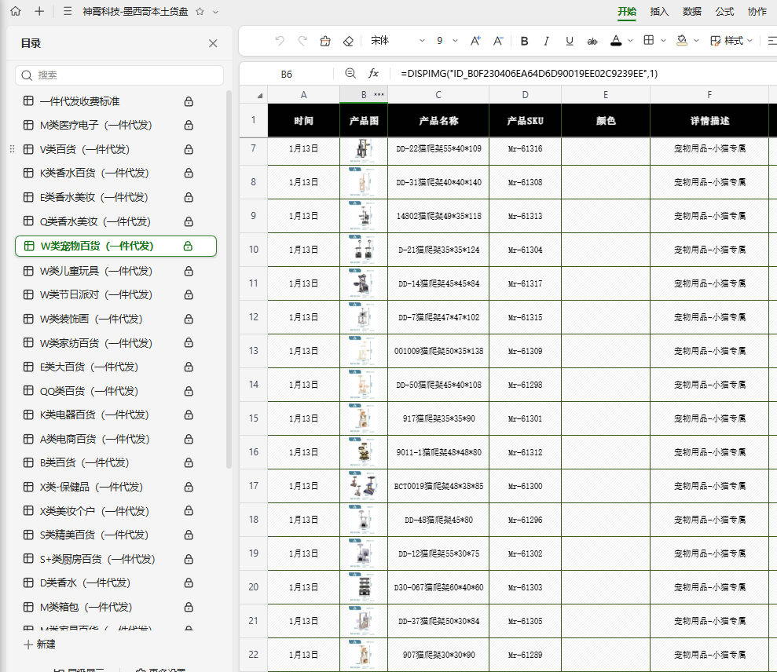The image size is (777, 672).
Task: Star the document as favorite
Action: [x=200, y=12]
